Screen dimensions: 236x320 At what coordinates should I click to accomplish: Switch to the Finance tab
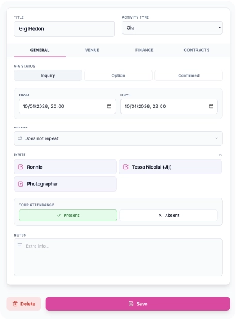click(x=145, y=50)
